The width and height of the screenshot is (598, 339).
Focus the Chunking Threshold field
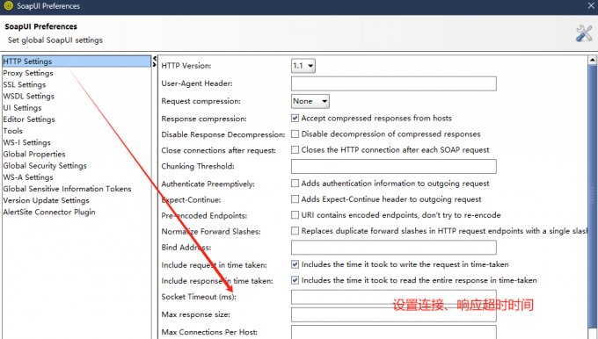[394, 167]
